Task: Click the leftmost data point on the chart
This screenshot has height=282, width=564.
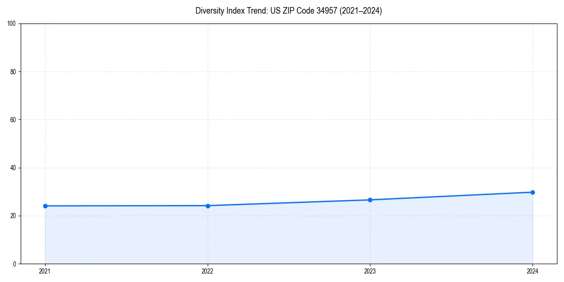Action: tap(45, 205)
